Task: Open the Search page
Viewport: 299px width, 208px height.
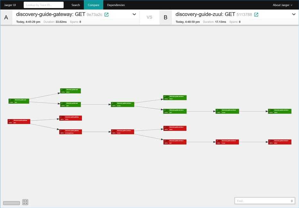Action: pyautogui.click(x=75, y=5)
